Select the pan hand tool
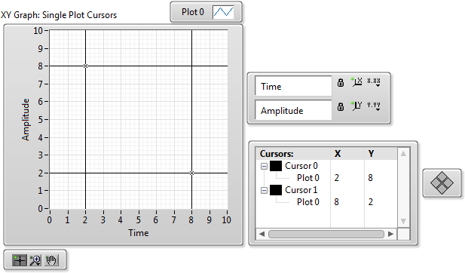 (x=51, y=260)
